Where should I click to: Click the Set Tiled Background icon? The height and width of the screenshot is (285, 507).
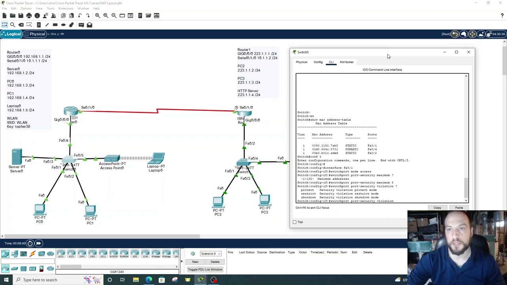point(481,34)
